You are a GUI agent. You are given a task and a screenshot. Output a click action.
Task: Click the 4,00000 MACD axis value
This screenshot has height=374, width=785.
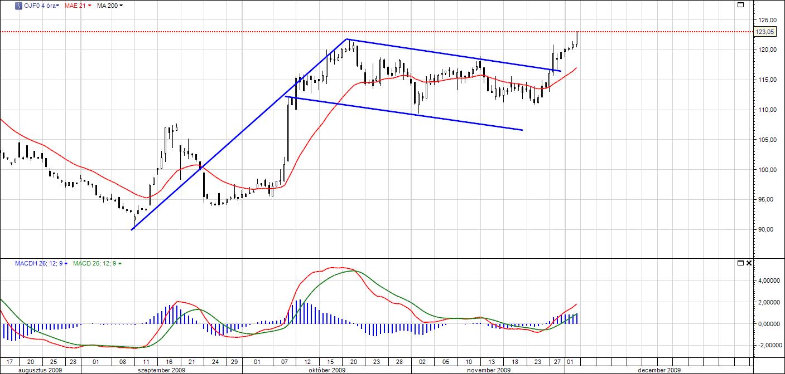tap(768, 280)
